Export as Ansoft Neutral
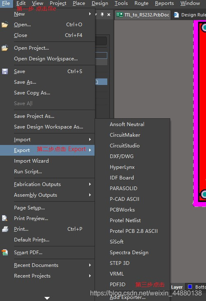206x301 pixels. pos(132,124)
